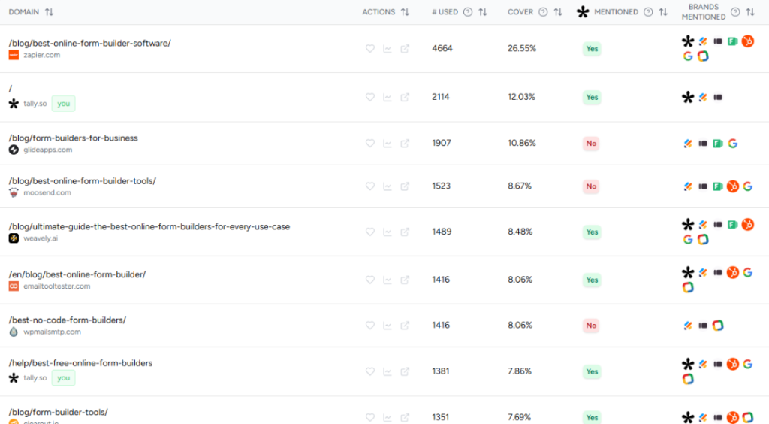This screenshot has height=424, width=769.
Task: Open /blog/best-online-form-builder-software/ link
Action: point(89,43)
